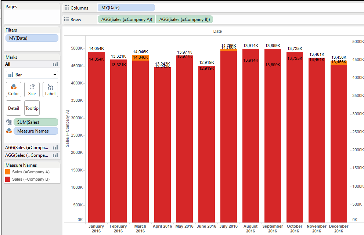Open the Size marks card
Viewport: 364px width, 235px height.
(x=32, y=90)
